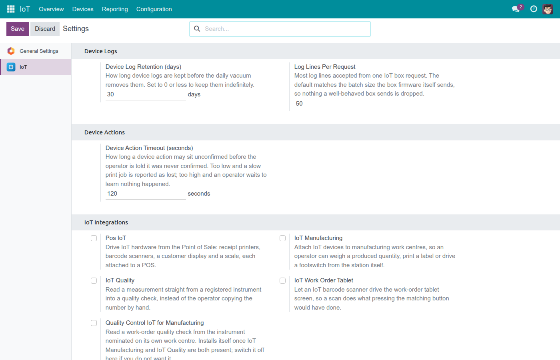The image size is (560, 360).
Task: Edit the Device Log Retention days field
Action: click(146, 94)
